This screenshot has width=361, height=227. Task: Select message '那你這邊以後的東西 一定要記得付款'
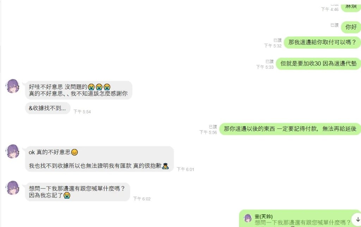point(290,129)
